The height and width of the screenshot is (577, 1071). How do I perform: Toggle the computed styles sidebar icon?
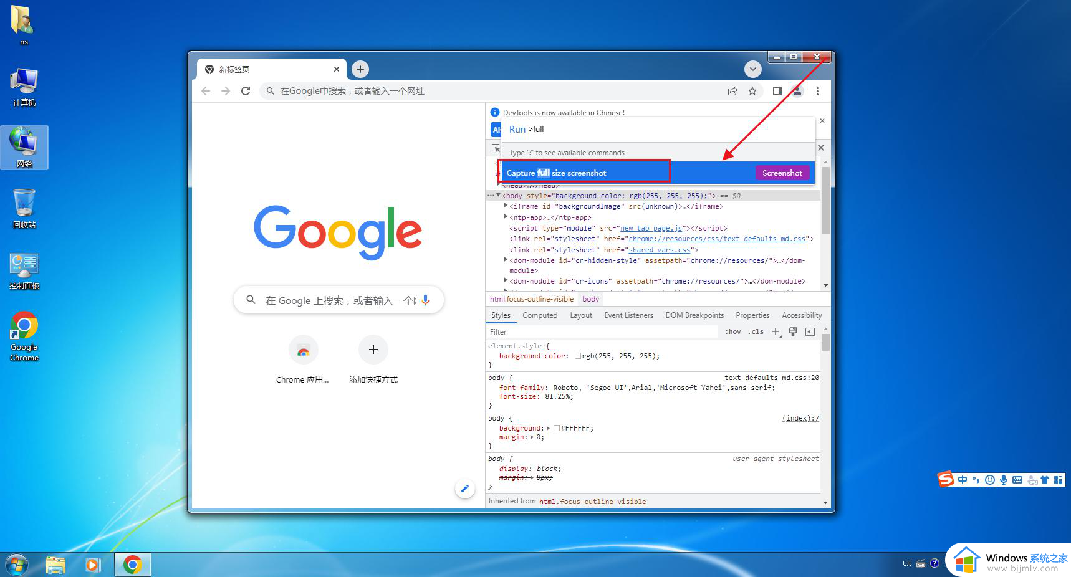pyautogui.click(x=810, y=332)
